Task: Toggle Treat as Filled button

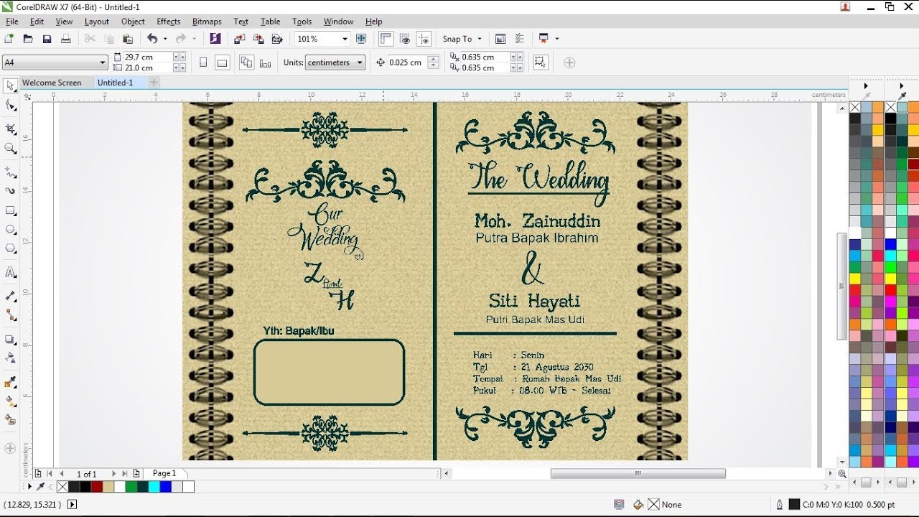Action: coord(540,62)
